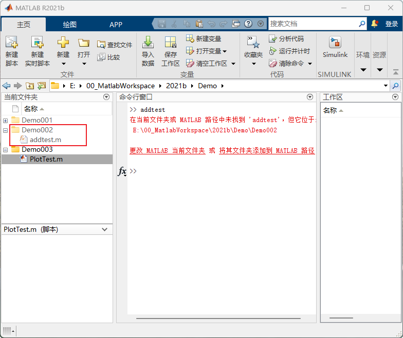Viewport: 403px width, 338px height.
Task: Click the add folder to path link
Action: [267, 151]
